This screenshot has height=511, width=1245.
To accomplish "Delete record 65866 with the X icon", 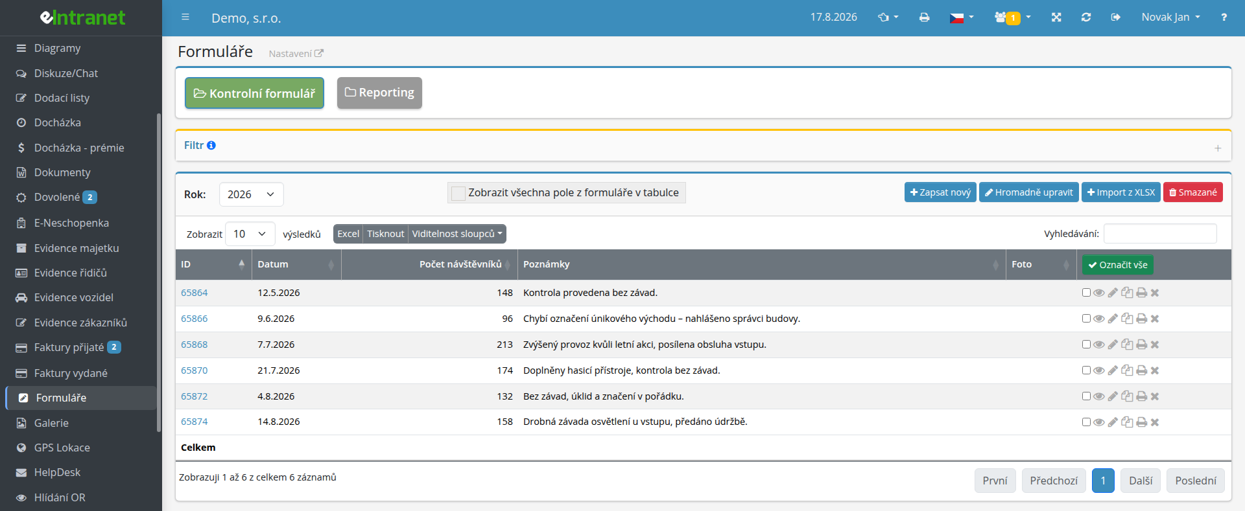I will pos(1155,319).
